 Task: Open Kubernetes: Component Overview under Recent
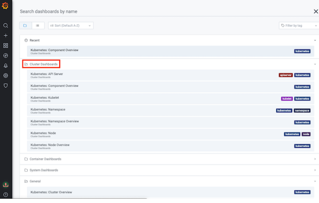[171, 51]
